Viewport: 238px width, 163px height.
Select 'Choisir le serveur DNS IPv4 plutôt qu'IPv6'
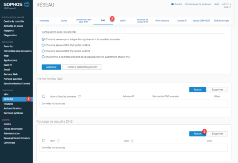pos(43,51)
